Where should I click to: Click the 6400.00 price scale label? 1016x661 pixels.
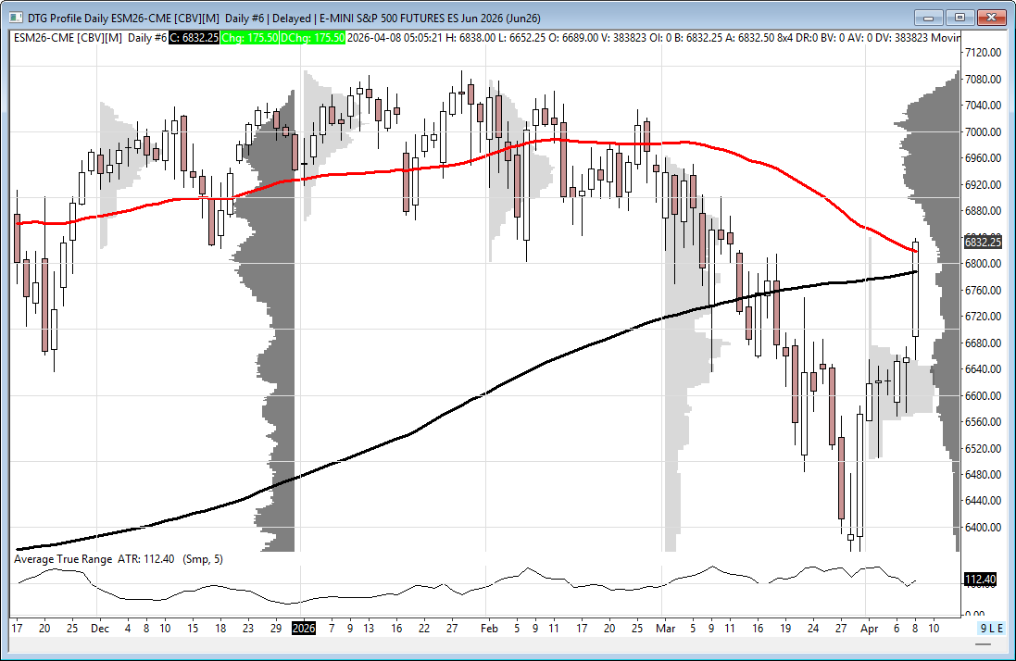pyautogui.click(x=983, y=528)
